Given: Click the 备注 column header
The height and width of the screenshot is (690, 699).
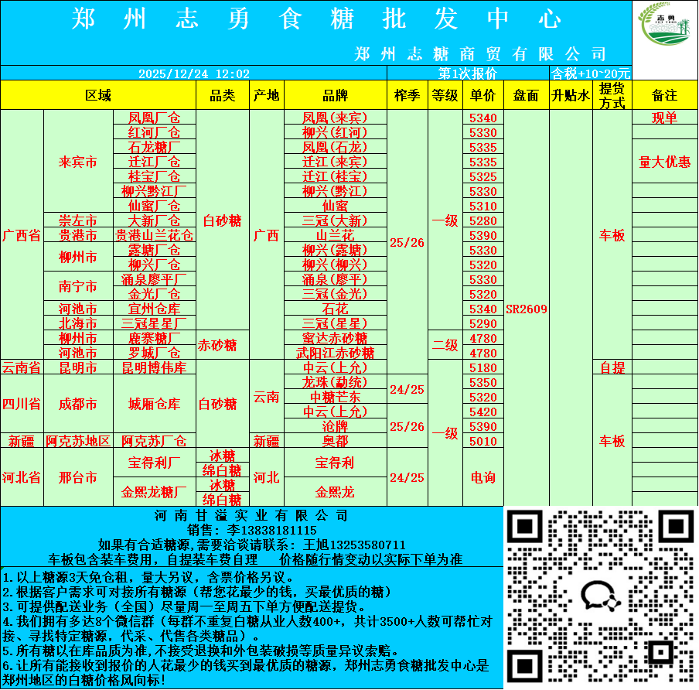Looking at the screenshot, I should tap(664, 96).
